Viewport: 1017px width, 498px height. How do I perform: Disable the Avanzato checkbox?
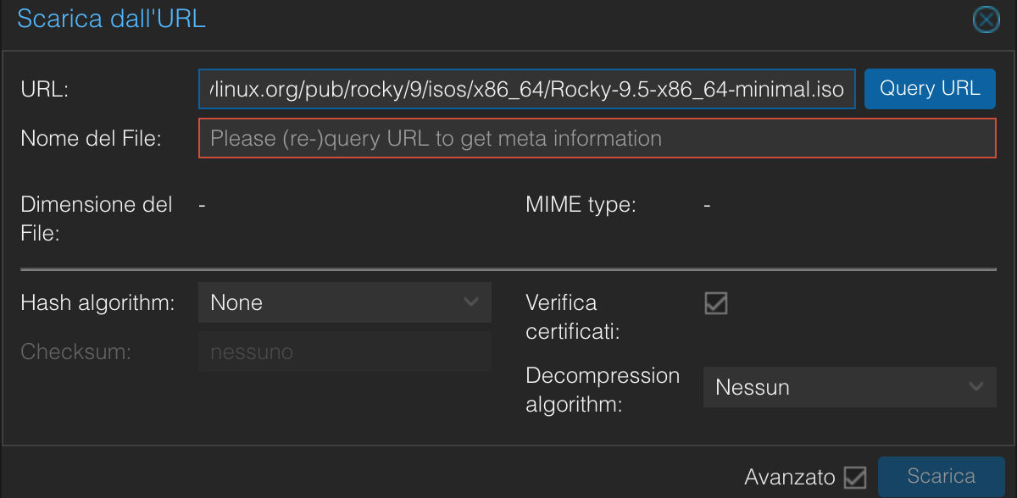pos(856,478)
